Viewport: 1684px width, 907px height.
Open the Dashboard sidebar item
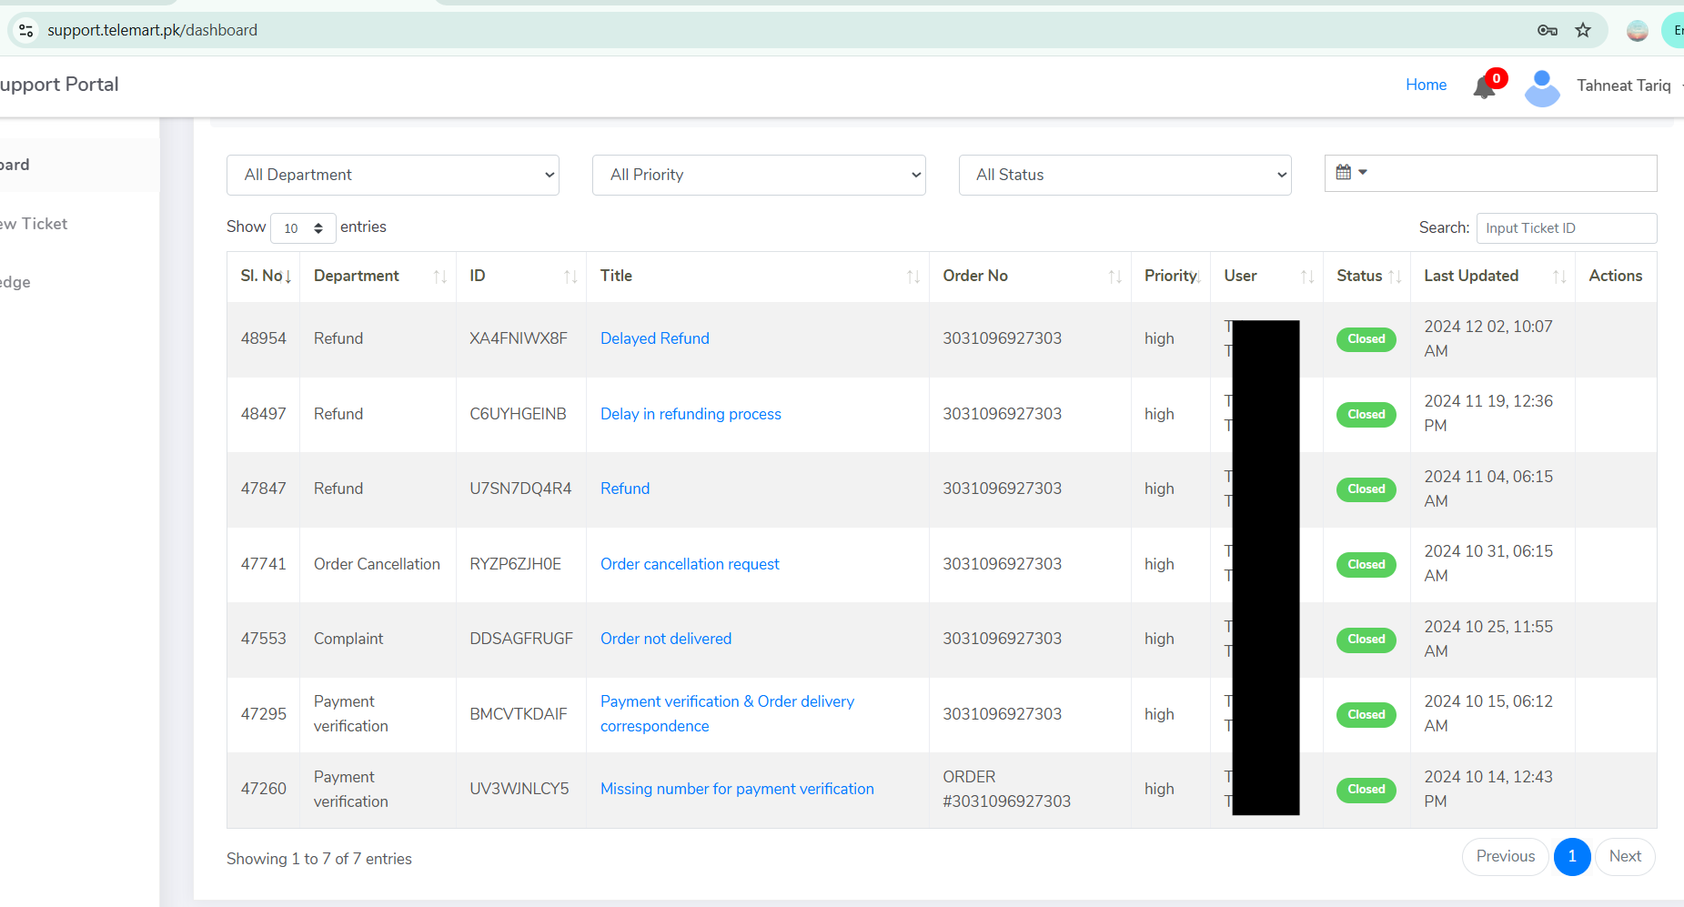coord(79,165)
